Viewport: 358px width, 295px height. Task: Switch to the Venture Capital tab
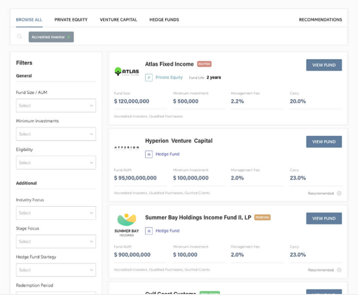pyautogui.click(x=118, y=20)
